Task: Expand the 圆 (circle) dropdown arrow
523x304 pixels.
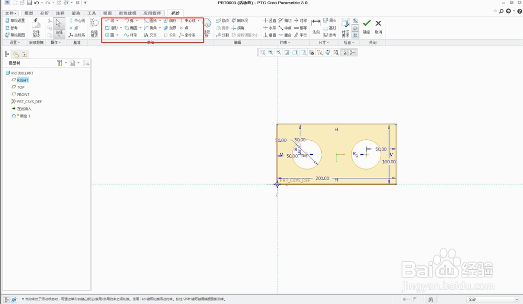Action: tap(118, 35)
